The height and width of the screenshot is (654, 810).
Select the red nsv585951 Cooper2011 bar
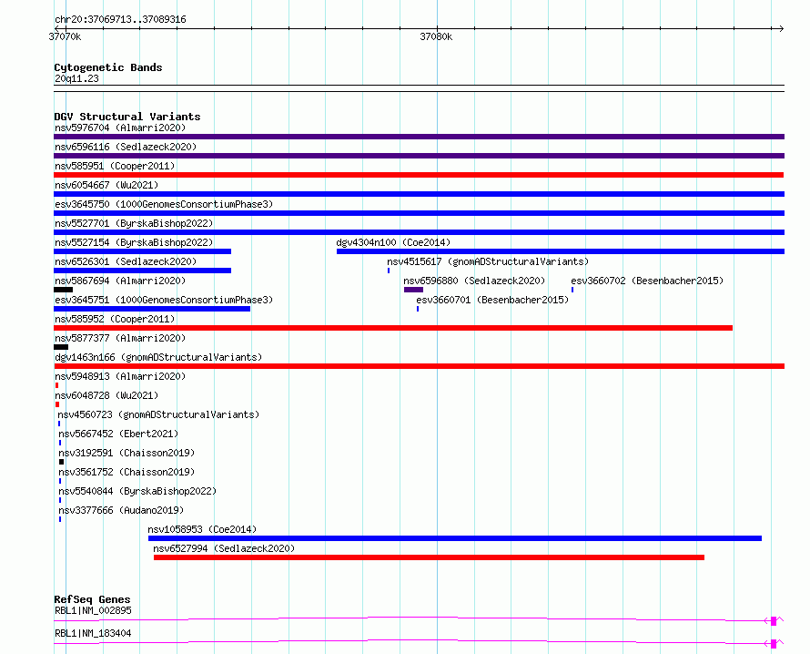(x=419, y=175)
